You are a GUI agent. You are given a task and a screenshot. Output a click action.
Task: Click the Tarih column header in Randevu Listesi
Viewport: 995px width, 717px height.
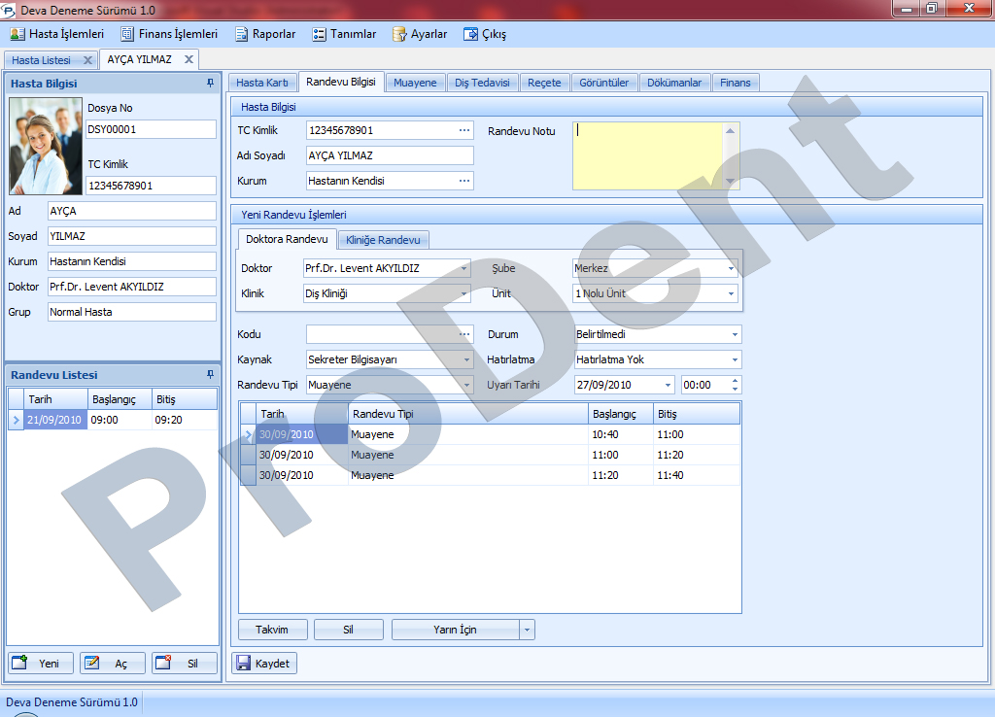point(55,399)
